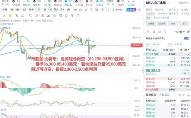Click the AI解读 button
The height and width of the screenshot is (118, 191).
tap(131, 10)
